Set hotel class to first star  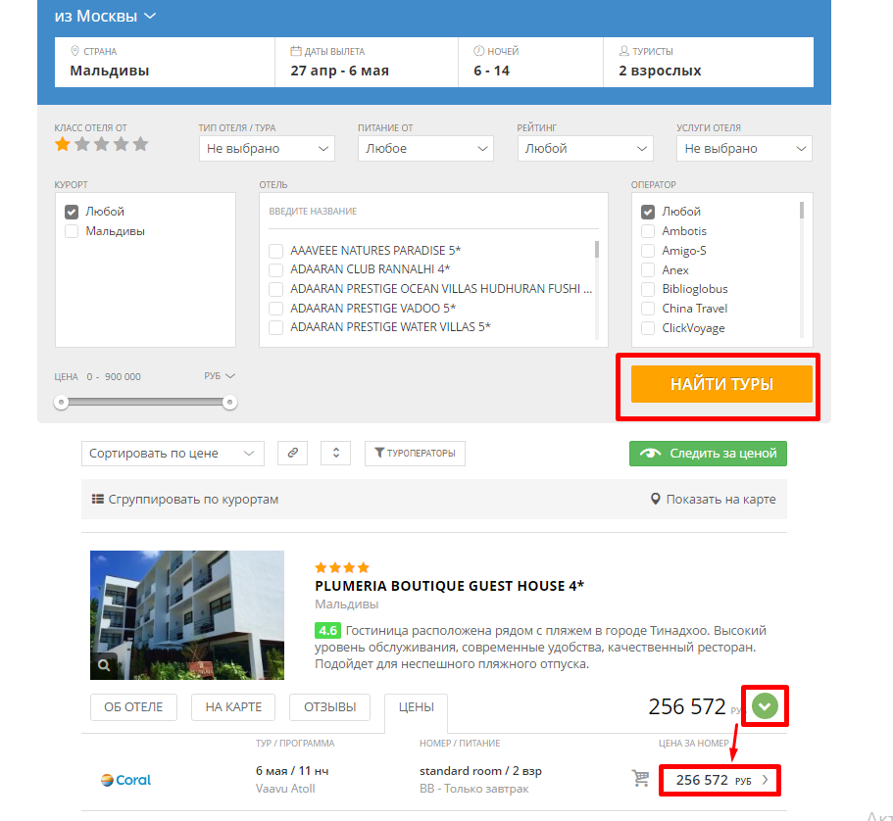coord(63,145)
